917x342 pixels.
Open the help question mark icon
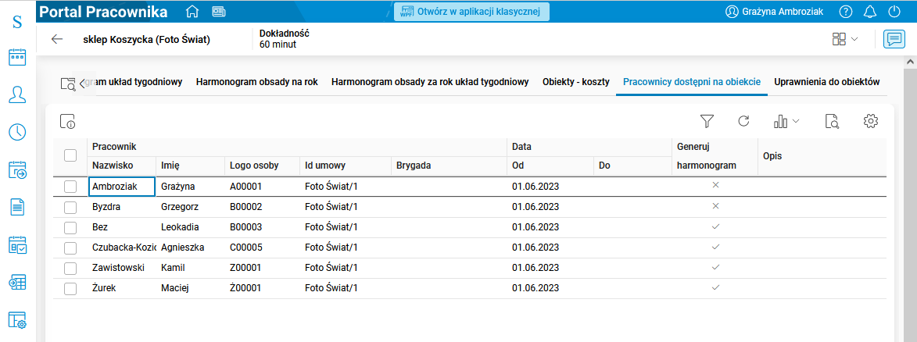coord(845,12)
